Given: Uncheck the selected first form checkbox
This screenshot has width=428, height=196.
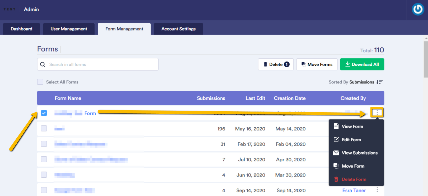Looking at the screenshot, I should (44, 113).
